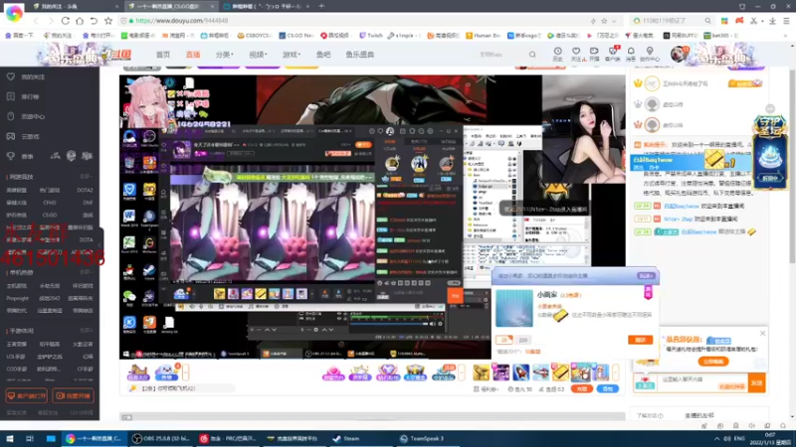796x447 pixels.
Task: Expand the 游戏 dropdown in Douyu nav
Action: (x=292, y=55)
